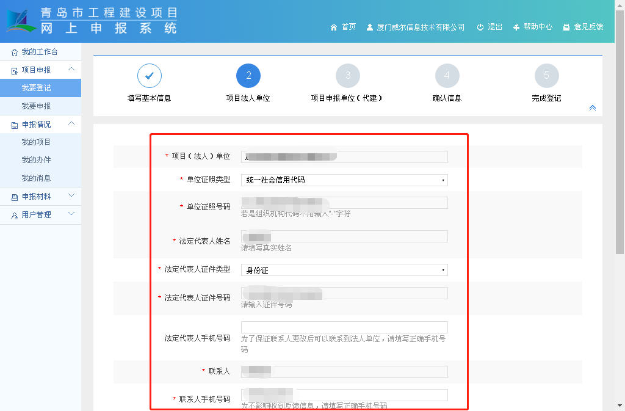The height and width of the screenshot is (411, 625).
Task: Click the 法定代表人手机号码 input field
Action: pos(344,327)
